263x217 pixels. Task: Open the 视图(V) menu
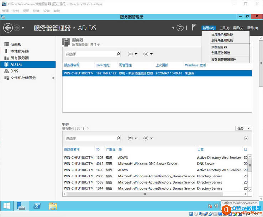click(x=238, y=28)
